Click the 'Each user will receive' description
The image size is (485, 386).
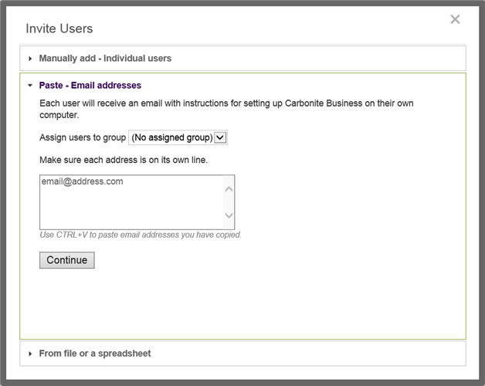pyautogui.click(x=226, y=109)
